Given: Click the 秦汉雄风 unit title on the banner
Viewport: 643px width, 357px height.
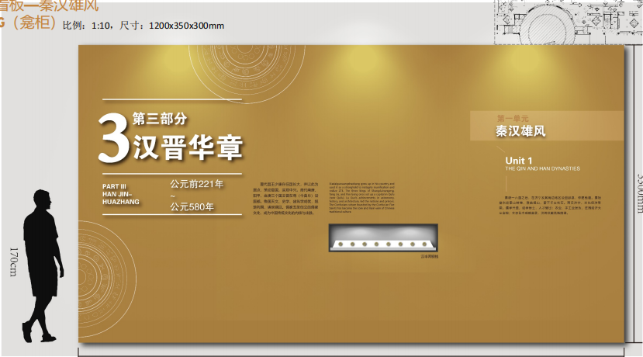Looking at the screenshot, I should tap(521, 132).
